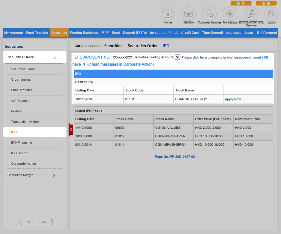The width and height of the screenshot is (281, 234).
Task: Click the Logout icon
Action: (272, 14)
